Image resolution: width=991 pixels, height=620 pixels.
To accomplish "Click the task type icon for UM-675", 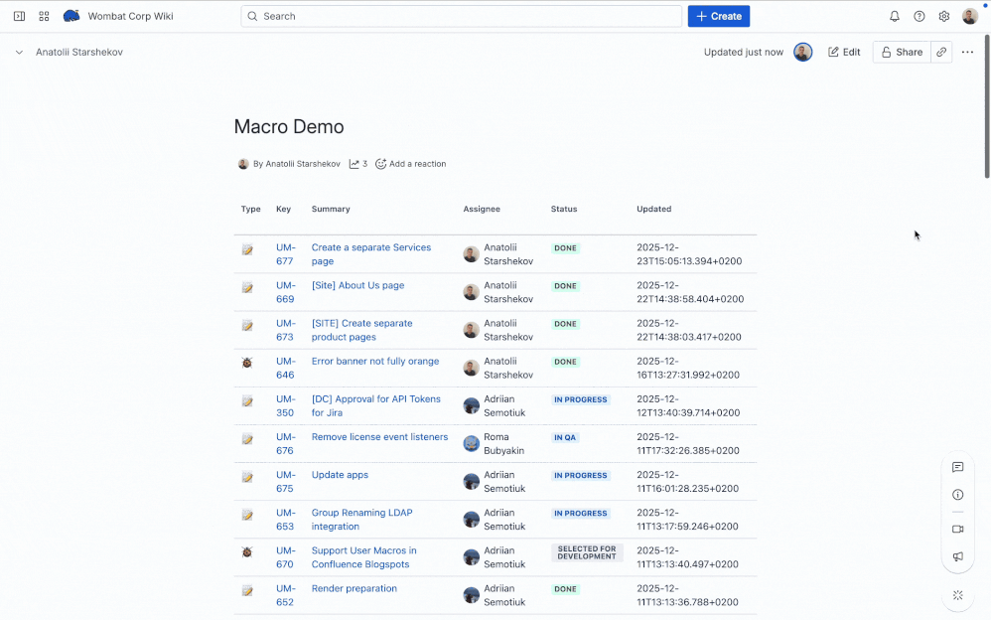I will [x=247, y=477].
